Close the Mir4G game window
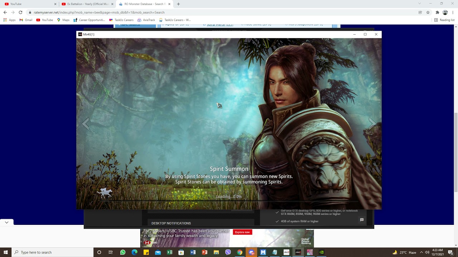Image resolution: width=458 pixels, height=257 pixels. click(x=376, y=34)
